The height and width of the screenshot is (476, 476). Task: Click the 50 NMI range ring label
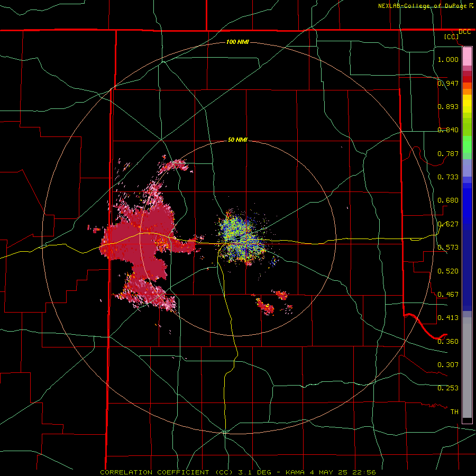237,140
